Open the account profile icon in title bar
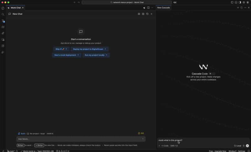Screen dimensions: 251x152 tap(248, 3)
